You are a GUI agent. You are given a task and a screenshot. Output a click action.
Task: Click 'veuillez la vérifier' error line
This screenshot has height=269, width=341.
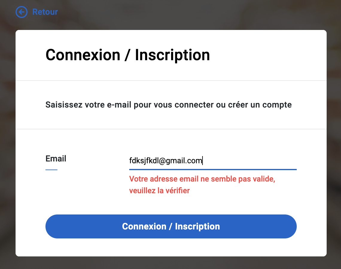pyautogui.click(x=159, y=191)
